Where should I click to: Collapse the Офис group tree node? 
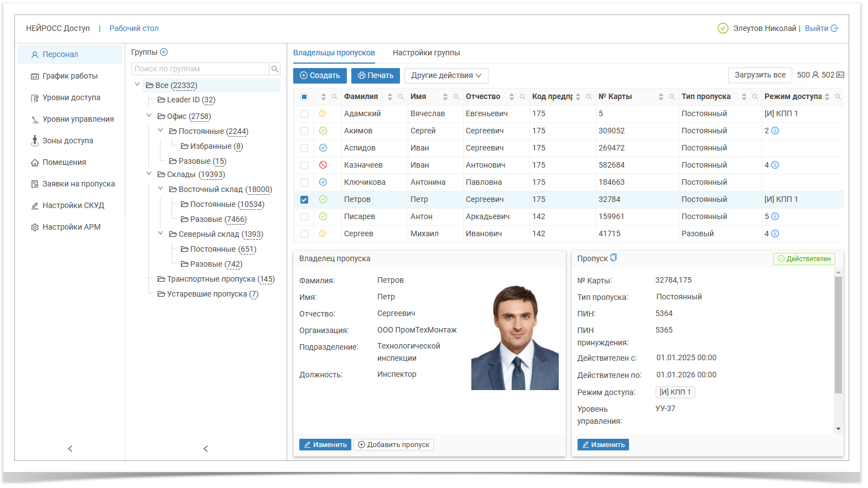coord(149,116)
